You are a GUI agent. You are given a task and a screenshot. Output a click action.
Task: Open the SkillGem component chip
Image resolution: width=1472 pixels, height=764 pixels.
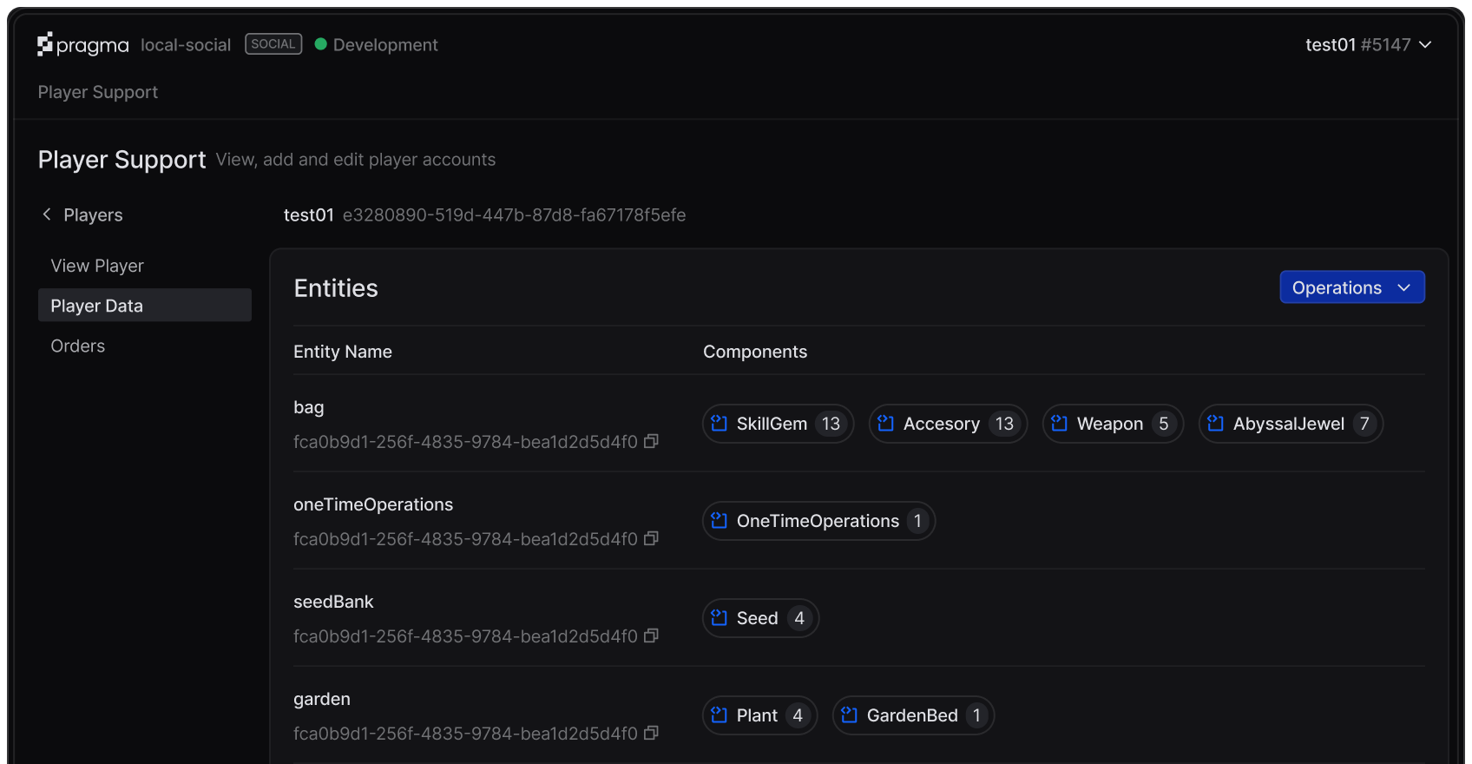(x=778, y=424)
